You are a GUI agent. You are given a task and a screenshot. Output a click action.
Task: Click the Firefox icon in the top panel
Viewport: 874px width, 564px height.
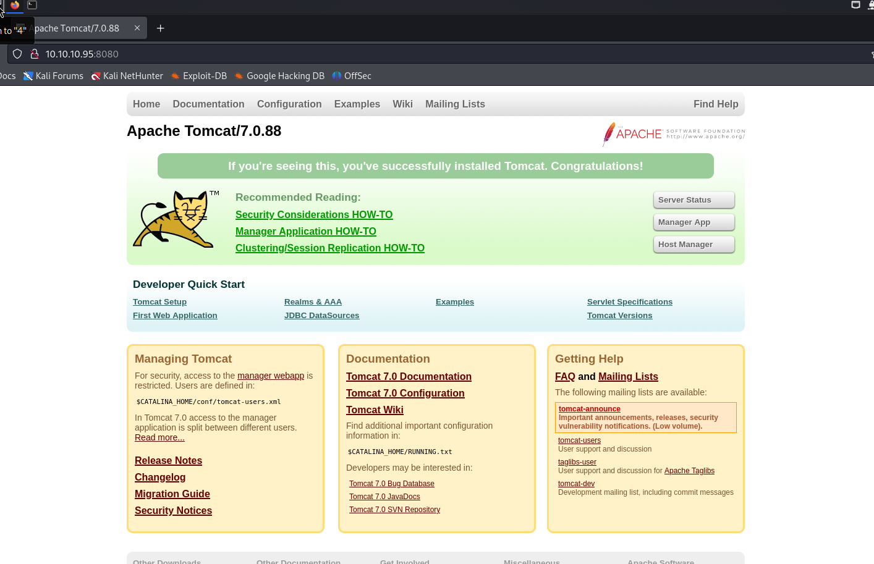click(15, 5)
